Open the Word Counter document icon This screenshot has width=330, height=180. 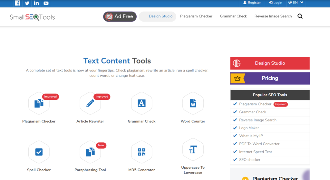(193, 103)
